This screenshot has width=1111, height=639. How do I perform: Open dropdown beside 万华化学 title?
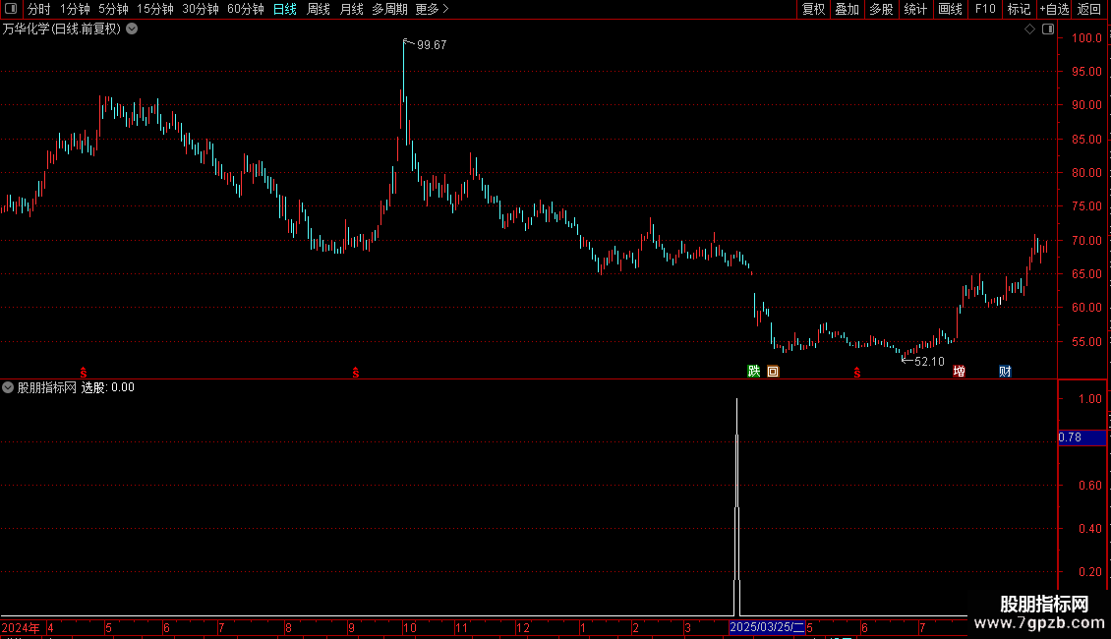(132, 29)
